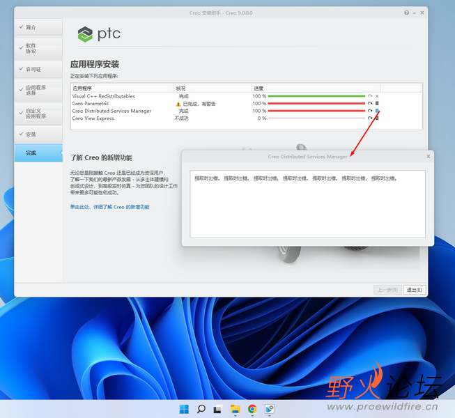Click the PTC logo
455x418 pixels.
99,34
